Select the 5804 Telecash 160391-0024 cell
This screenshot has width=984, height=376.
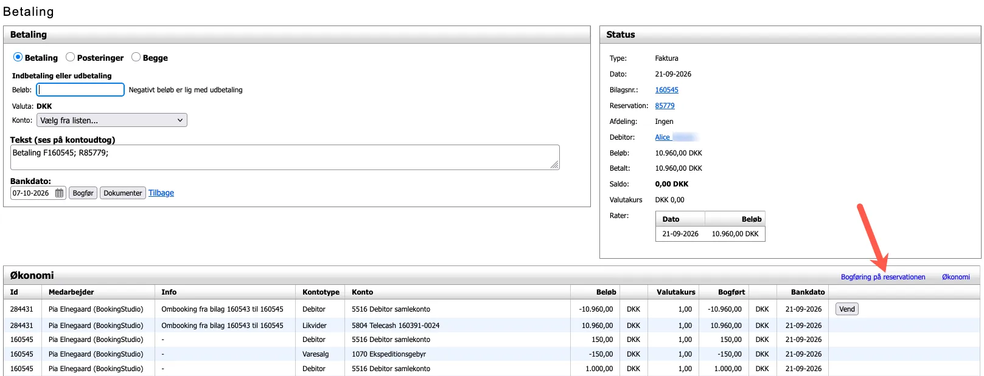click(396, 326)
